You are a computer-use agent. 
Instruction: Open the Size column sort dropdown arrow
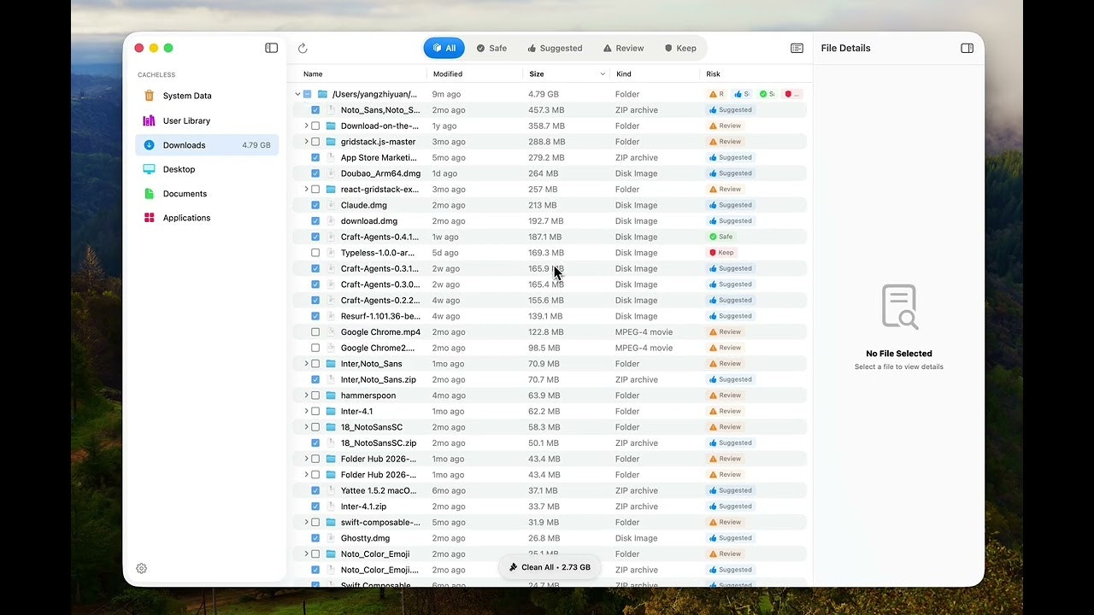click(x=603, y=74)
